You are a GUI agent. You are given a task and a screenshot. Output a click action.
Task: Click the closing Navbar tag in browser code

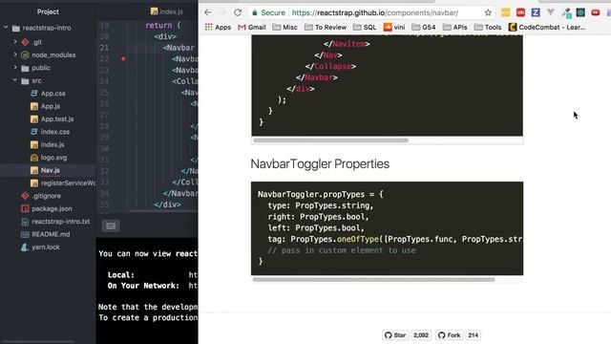(x=316, y=77)
